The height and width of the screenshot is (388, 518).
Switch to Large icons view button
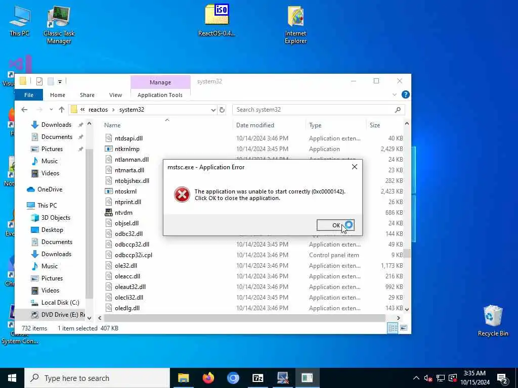404,328
